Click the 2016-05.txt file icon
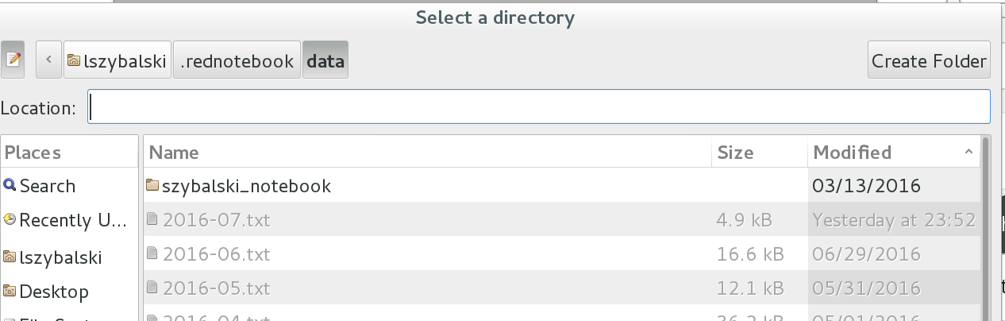 [x=153, y=288]
